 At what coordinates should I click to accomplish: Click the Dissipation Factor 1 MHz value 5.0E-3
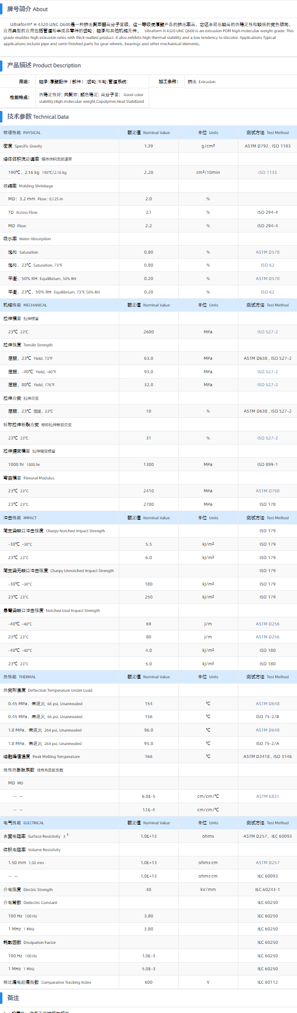point(148,969)
